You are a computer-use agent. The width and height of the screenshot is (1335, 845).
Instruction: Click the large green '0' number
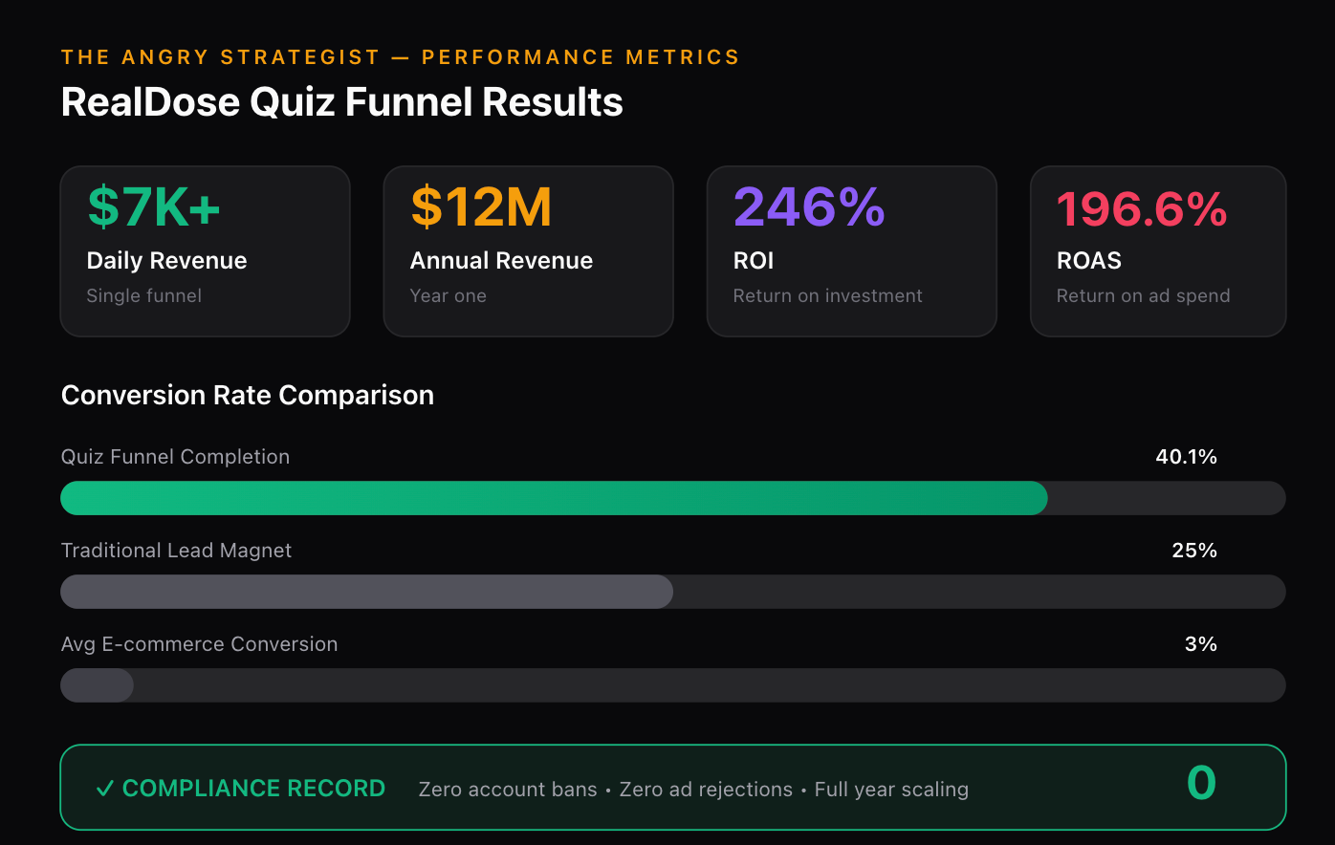1202,784
